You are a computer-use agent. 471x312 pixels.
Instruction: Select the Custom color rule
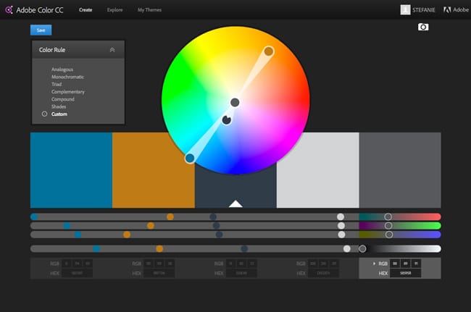pos(59,114)
